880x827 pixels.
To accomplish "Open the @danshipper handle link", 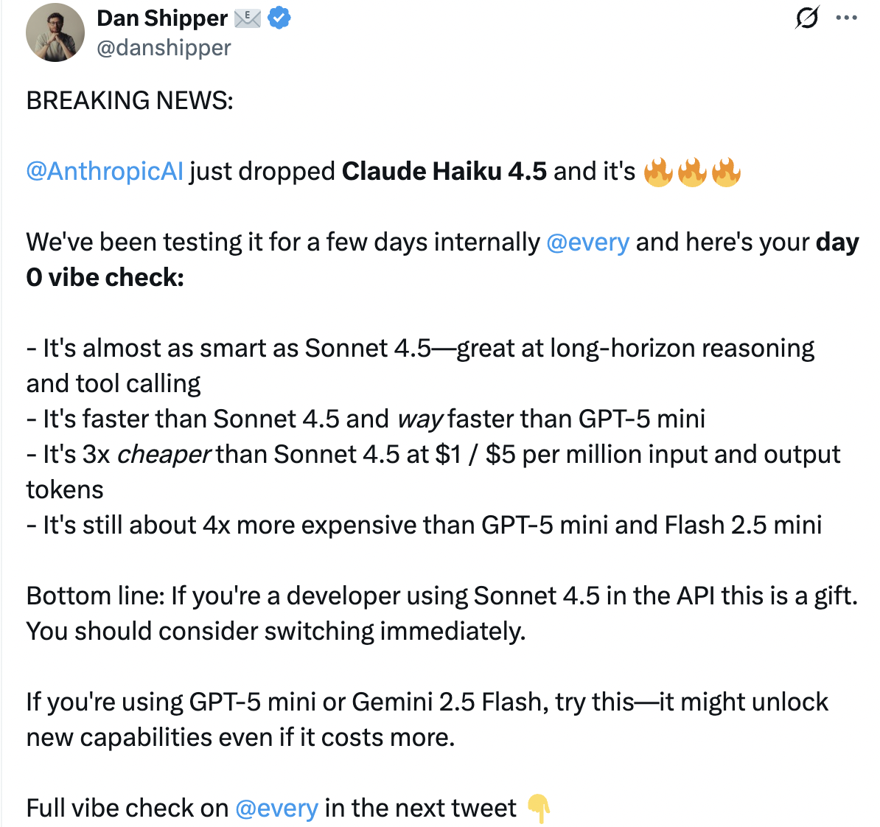I will click(164, 48).
